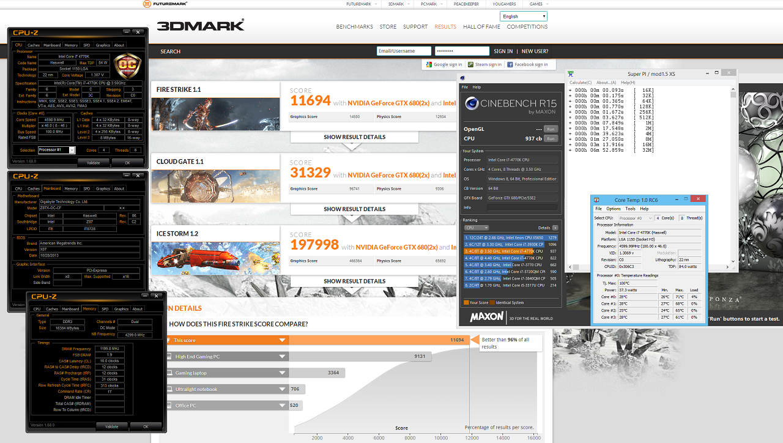Open Options menu in Core Temp
Screen dimensions: 783x443
tap(614, 209)
